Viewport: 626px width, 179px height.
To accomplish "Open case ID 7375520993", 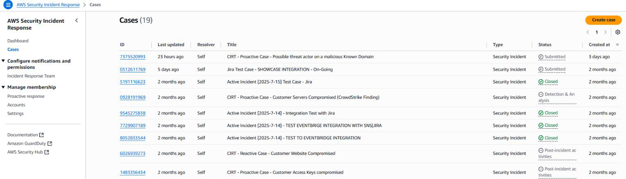I will [132, 57].
